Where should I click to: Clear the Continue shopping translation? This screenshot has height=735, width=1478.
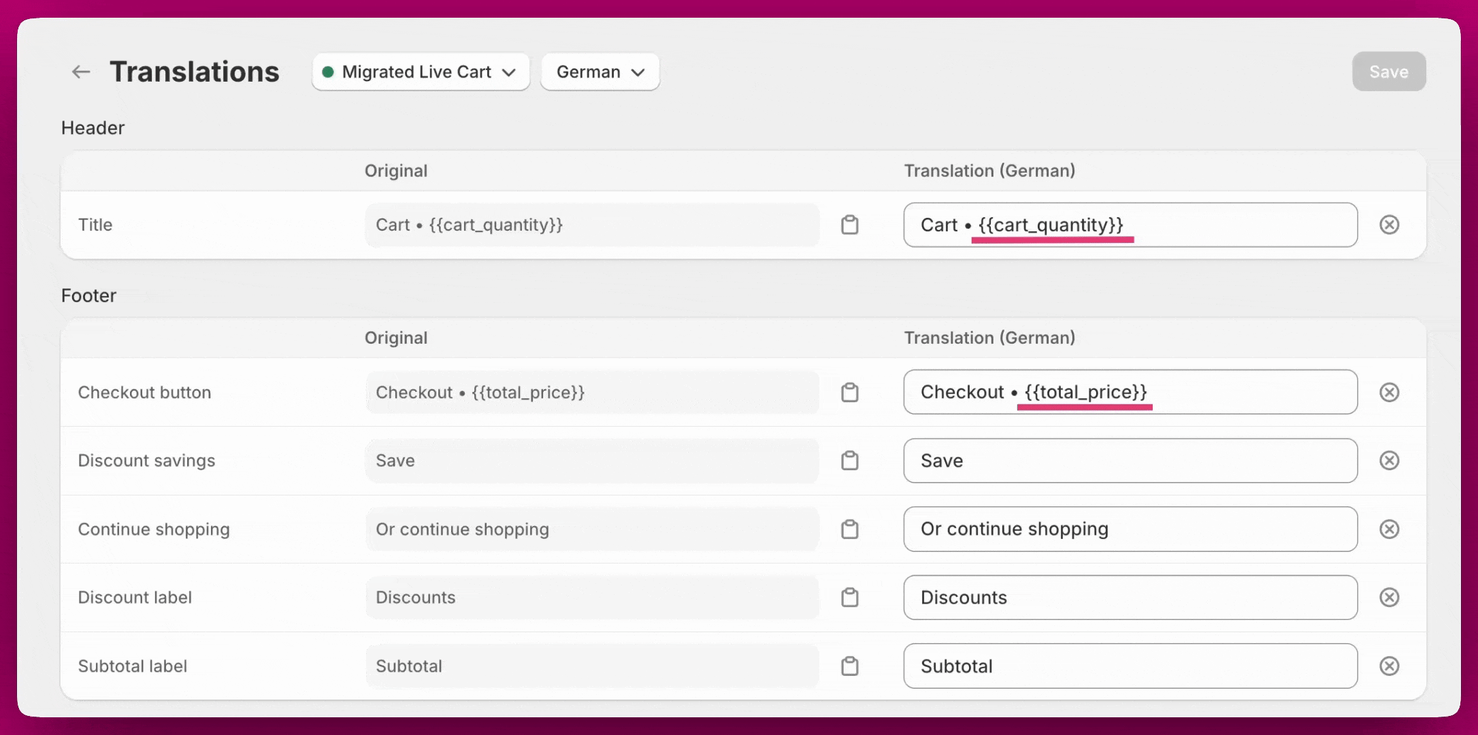click(x=1389, y=529)
